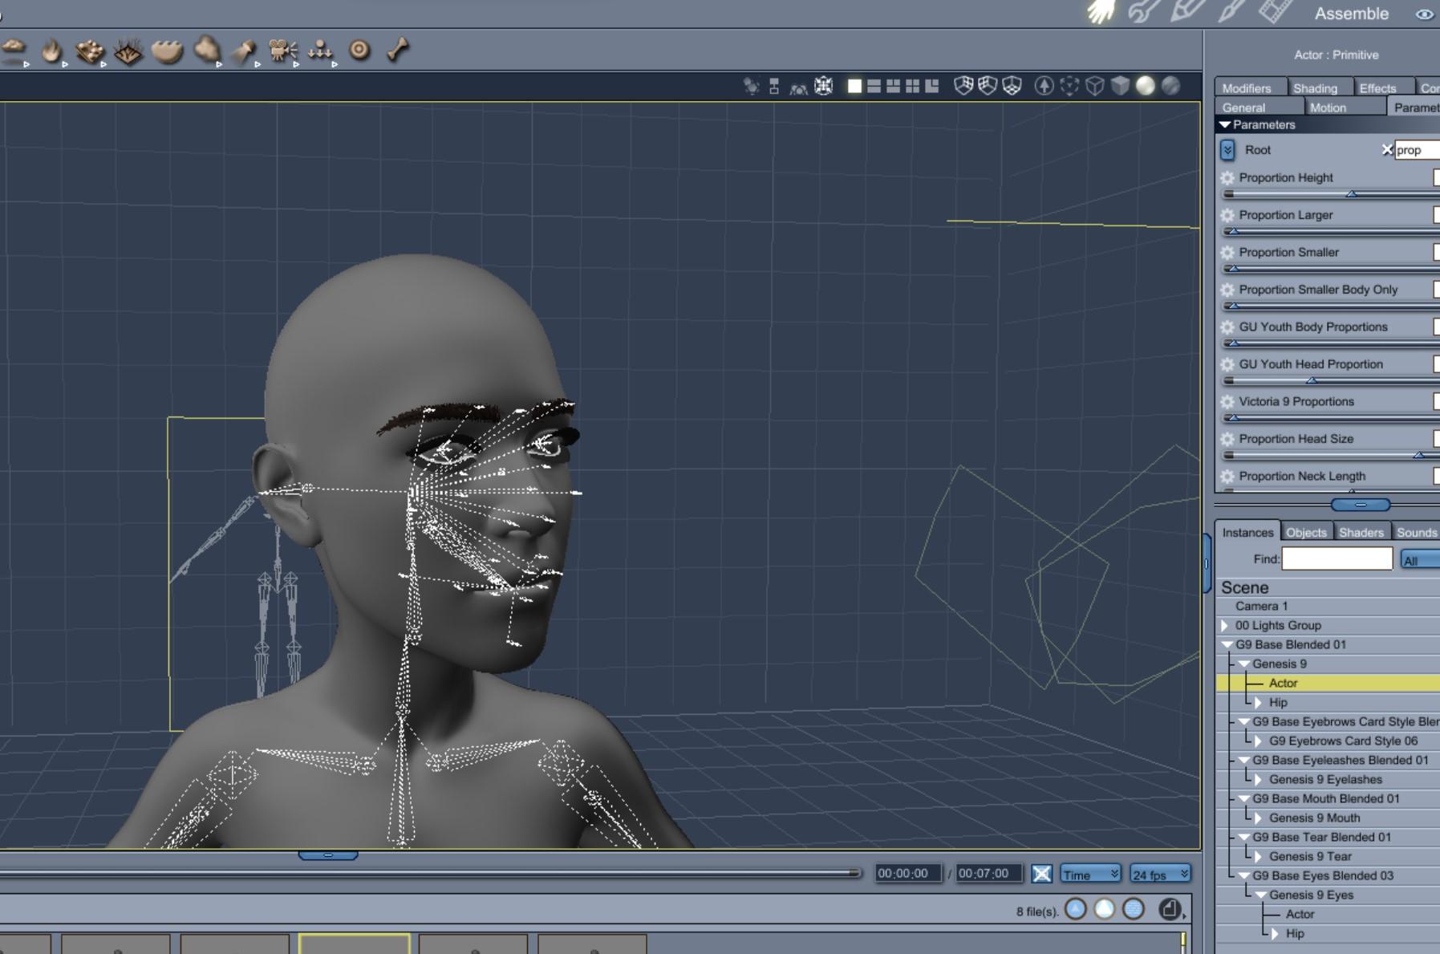Screen dimensions: 1440x954
Task: Click the Find input field
Action: pos(1337,559)
